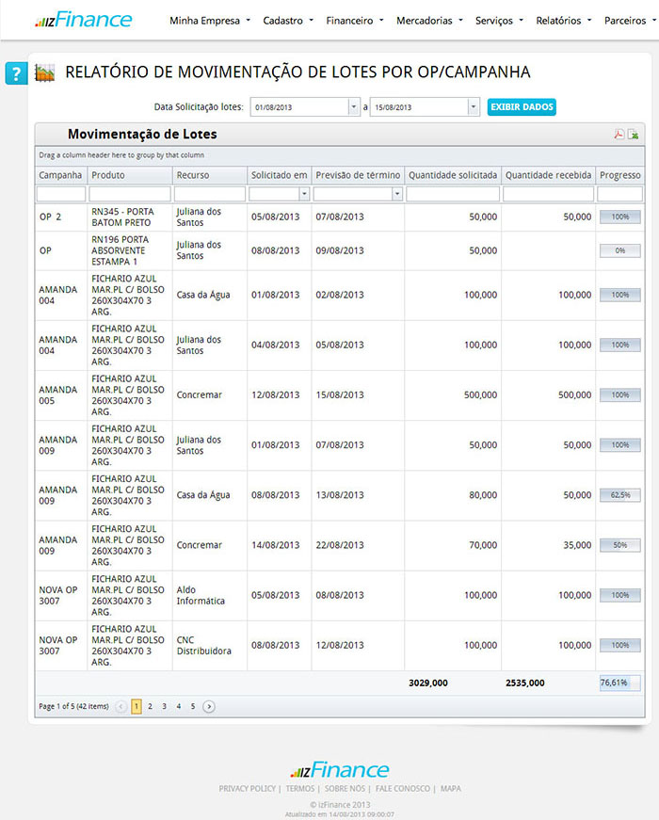Export the table to Excel
The width and height of the screenshot is (659, 820).
(634, 135)
